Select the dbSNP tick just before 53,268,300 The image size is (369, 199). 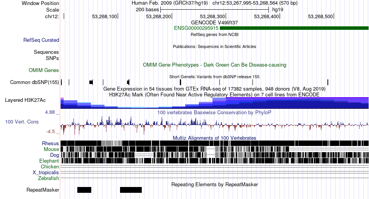tap(219, 82)
